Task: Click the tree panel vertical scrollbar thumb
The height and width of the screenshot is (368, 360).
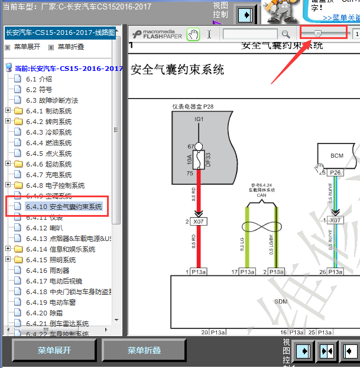Action: (116, 130)
